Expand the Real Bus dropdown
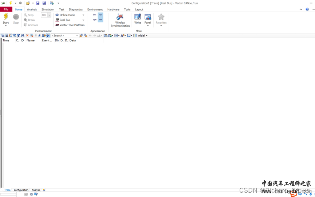Image resolution: width=315 pixels, height=197 pixels. [x=83, y=20]
